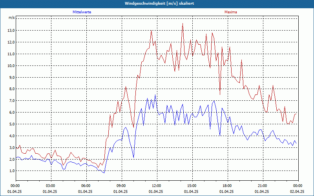
Task: Click the '06:00' time axis label
Action: pyautogui.click(x=86, y=186)
